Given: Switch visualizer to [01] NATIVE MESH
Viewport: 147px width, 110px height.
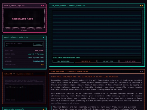Looking at the screenshot, I should 63,61.
